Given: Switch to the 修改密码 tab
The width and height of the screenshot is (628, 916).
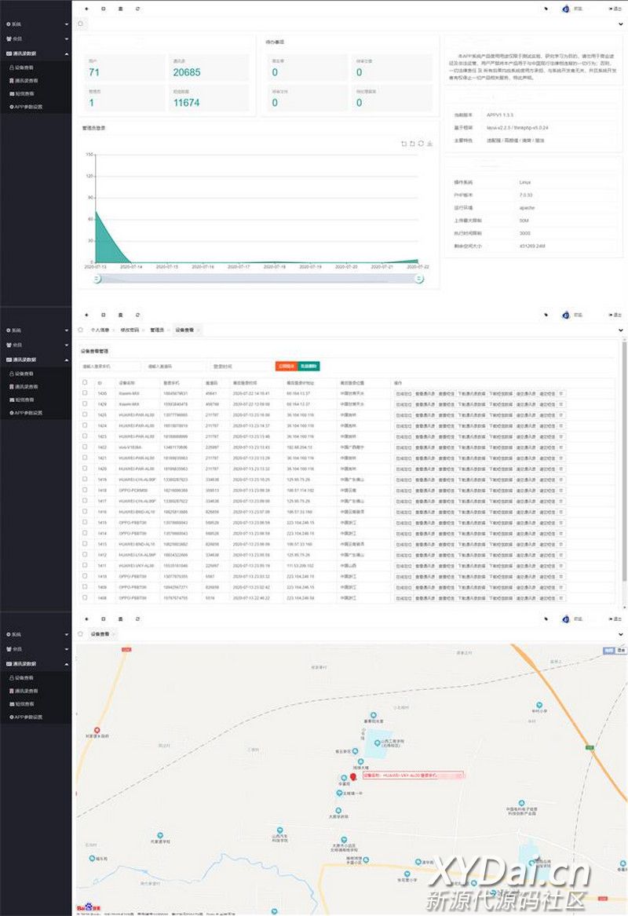Looking at the screenshot, I should 130,330.
